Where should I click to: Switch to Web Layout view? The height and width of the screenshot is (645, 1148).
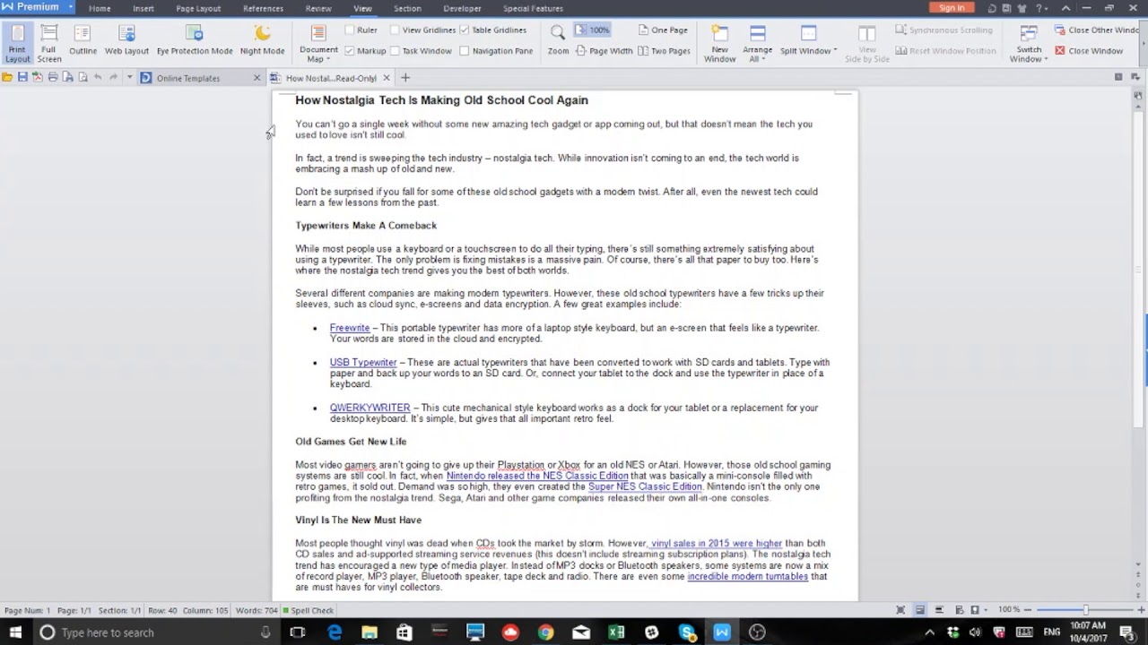tap(126, 42)
